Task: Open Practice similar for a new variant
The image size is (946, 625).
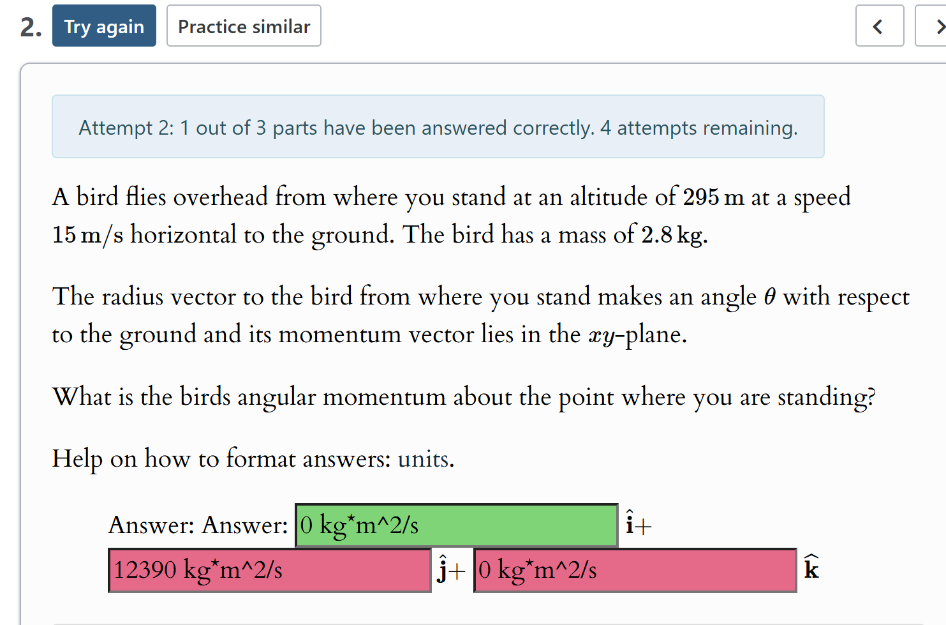Action: point(244,26)
